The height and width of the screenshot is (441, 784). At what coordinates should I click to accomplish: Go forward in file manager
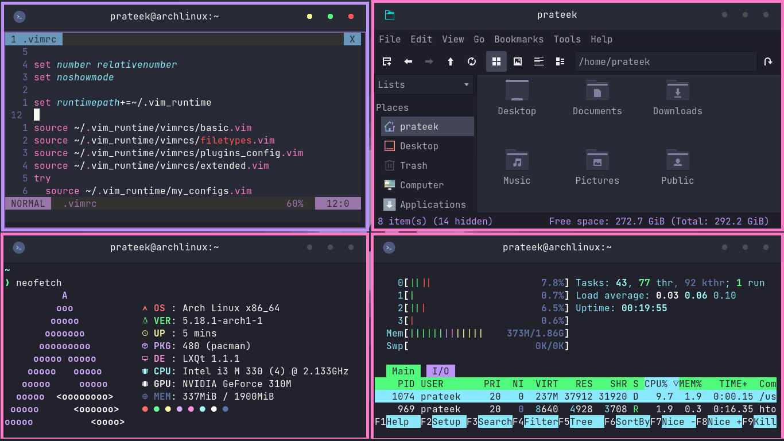429,61
